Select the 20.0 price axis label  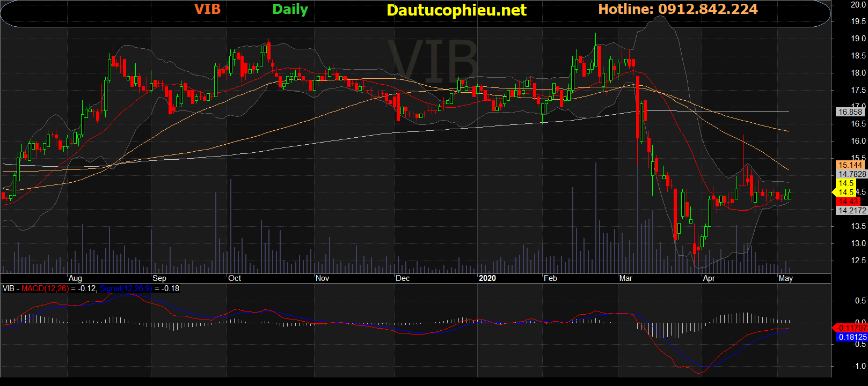[x=858, y=4]
